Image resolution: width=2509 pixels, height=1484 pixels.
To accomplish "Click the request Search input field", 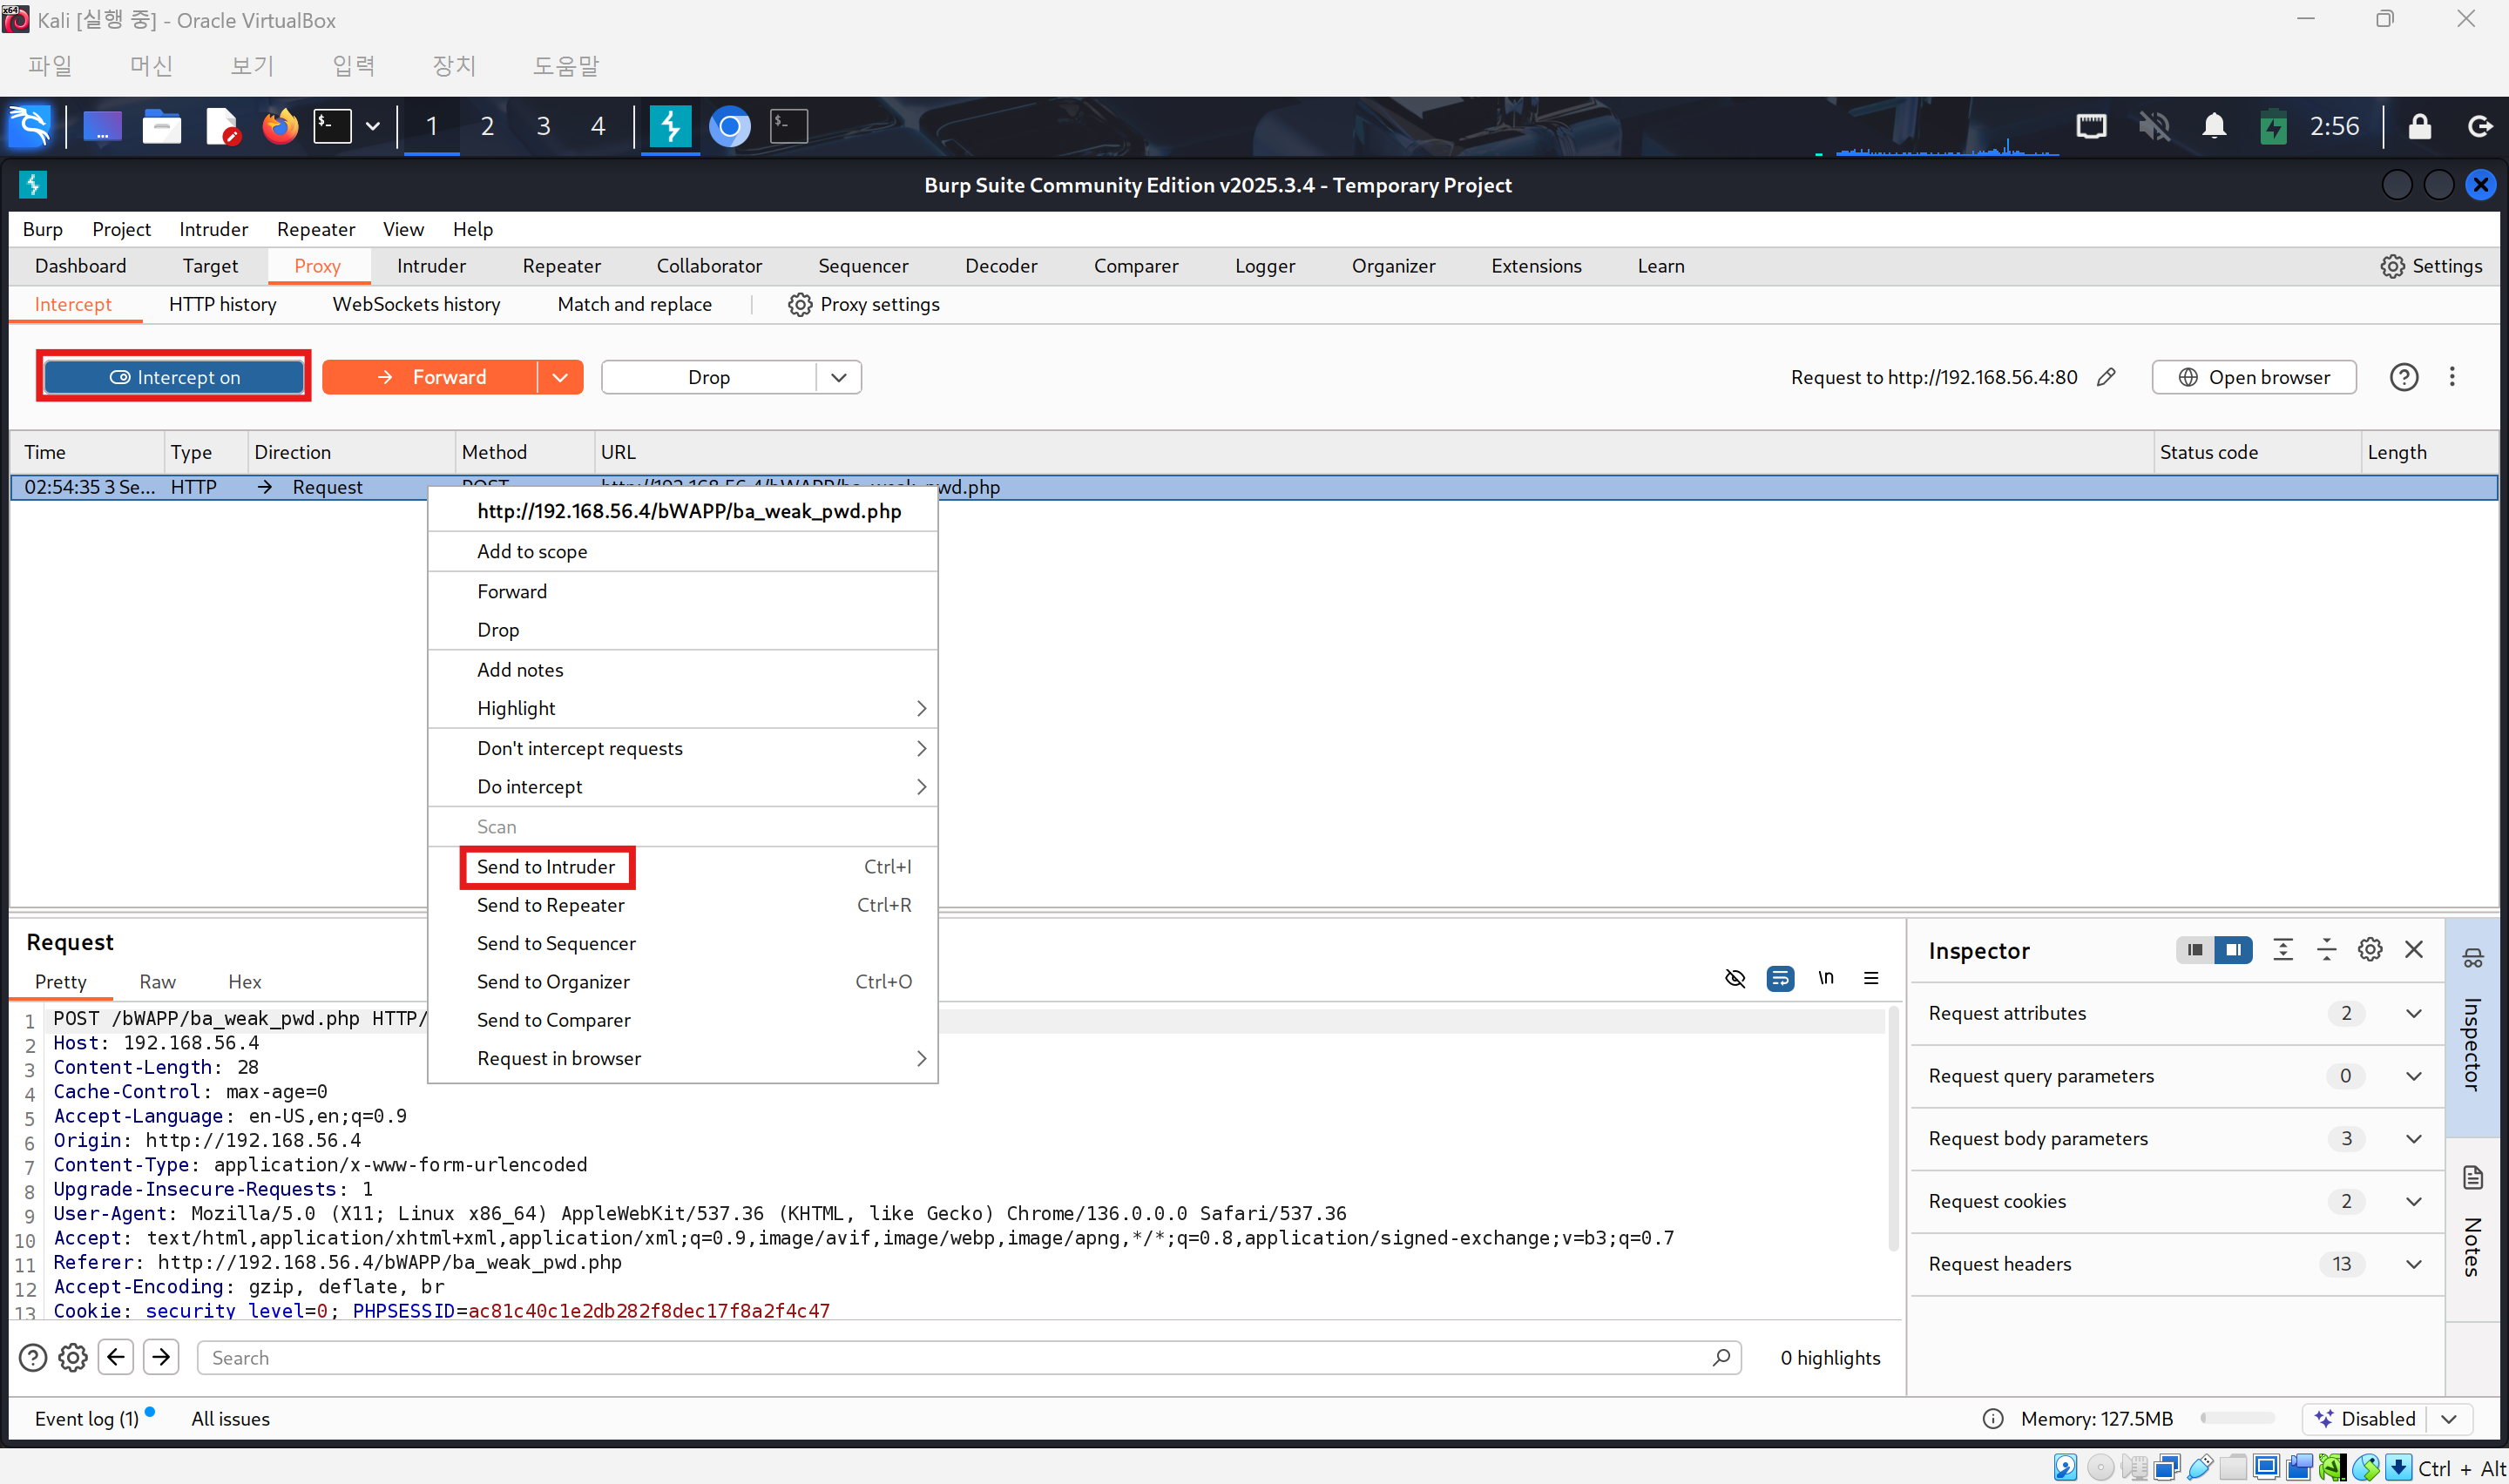I will click(960, 1357).
